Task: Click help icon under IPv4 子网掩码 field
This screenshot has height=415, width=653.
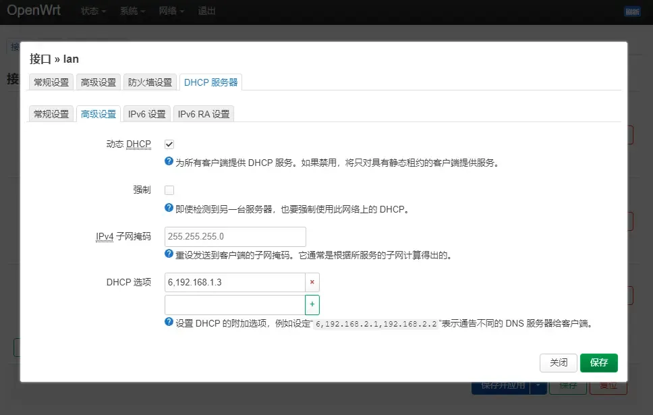Action: 169,254
